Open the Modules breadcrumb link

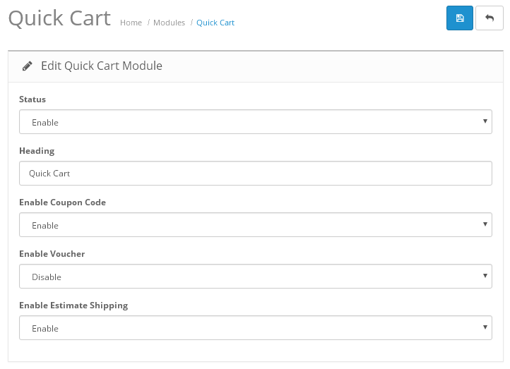[169, 23]
